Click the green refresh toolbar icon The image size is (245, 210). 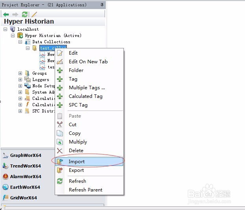[25, 15]
